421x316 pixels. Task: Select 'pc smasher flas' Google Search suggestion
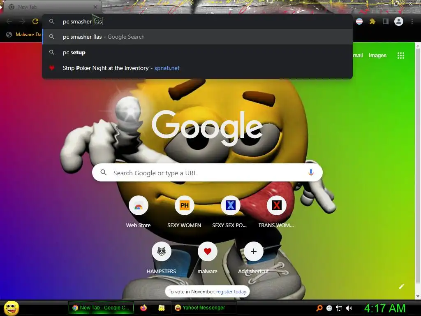coord(197,37)
